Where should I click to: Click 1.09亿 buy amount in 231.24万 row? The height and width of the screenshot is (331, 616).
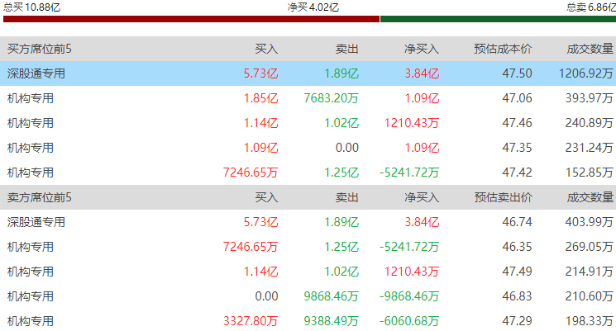[x=260, y=148]
